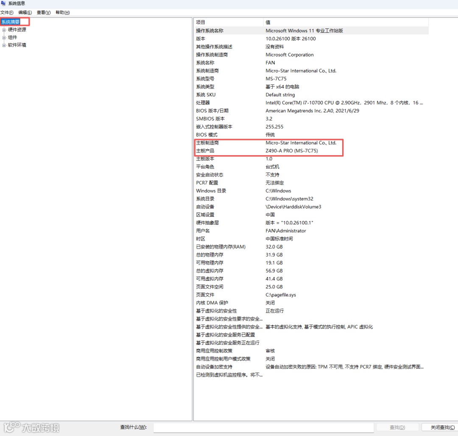The image size is (458, 436).
Task: Select the 页面文件空间 row
Action: (x=311, y=287)
